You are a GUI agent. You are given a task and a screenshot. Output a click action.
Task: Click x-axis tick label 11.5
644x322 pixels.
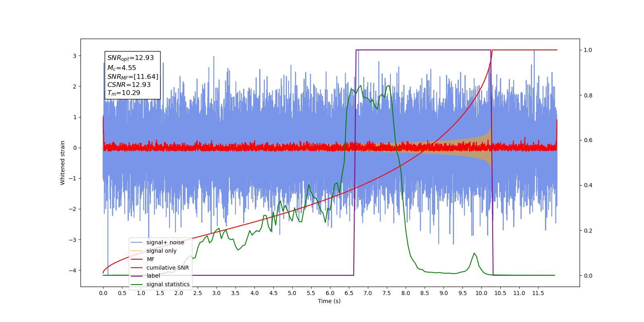tap(538, 293)
